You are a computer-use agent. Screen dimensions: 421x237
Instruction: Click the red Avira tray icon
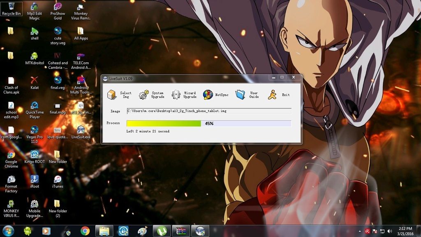tap(367, 231)
